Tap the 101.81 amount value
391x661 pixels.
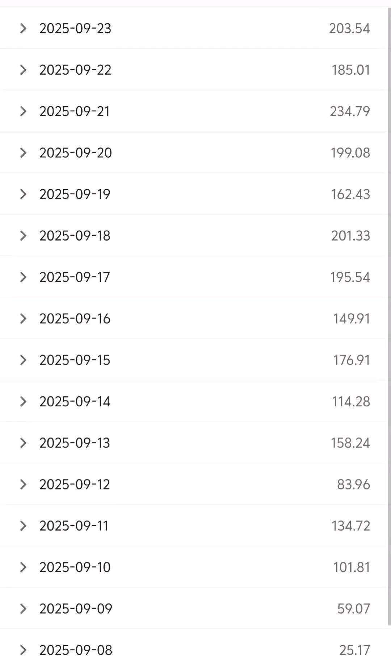pos(351,567)
